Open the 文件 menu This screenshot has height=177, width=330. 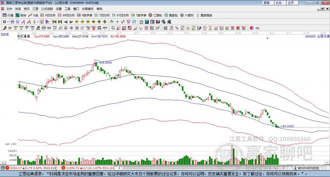tap(9, 9)
